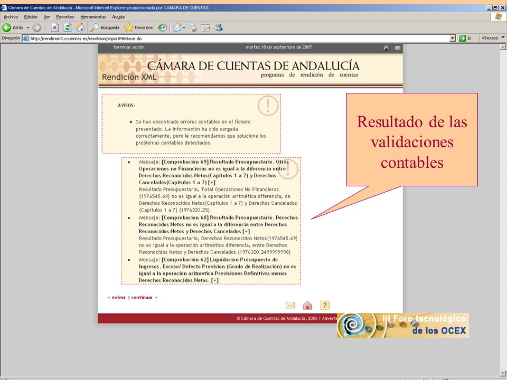The image size is (507, 380).
Task: Open the browser home page icon in toolbar
Action: point(80,28)
